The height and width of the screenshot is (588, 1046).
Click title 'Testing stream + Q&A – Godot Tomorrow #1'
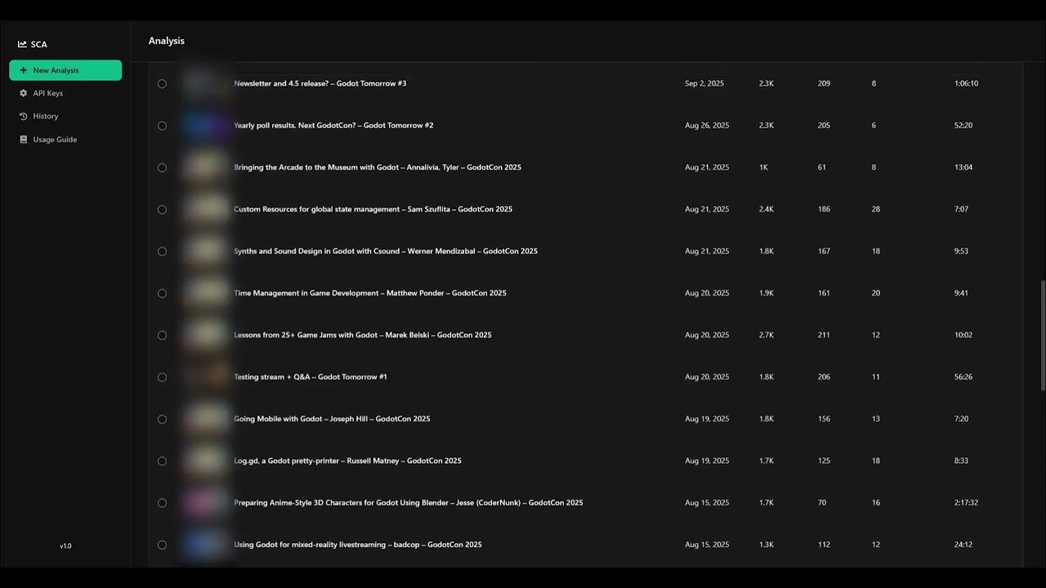pos(311,377)
